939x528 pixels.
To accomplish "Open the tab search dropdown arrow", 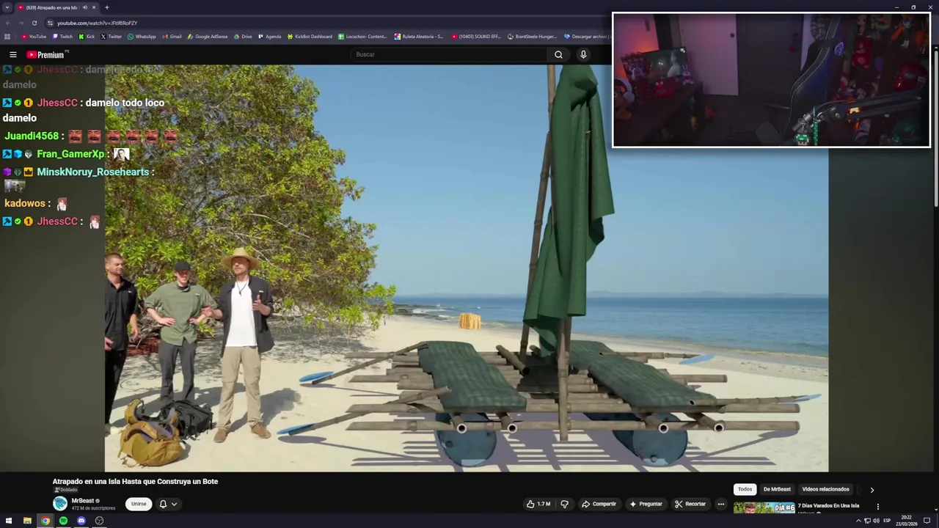I will pos(7,7).
